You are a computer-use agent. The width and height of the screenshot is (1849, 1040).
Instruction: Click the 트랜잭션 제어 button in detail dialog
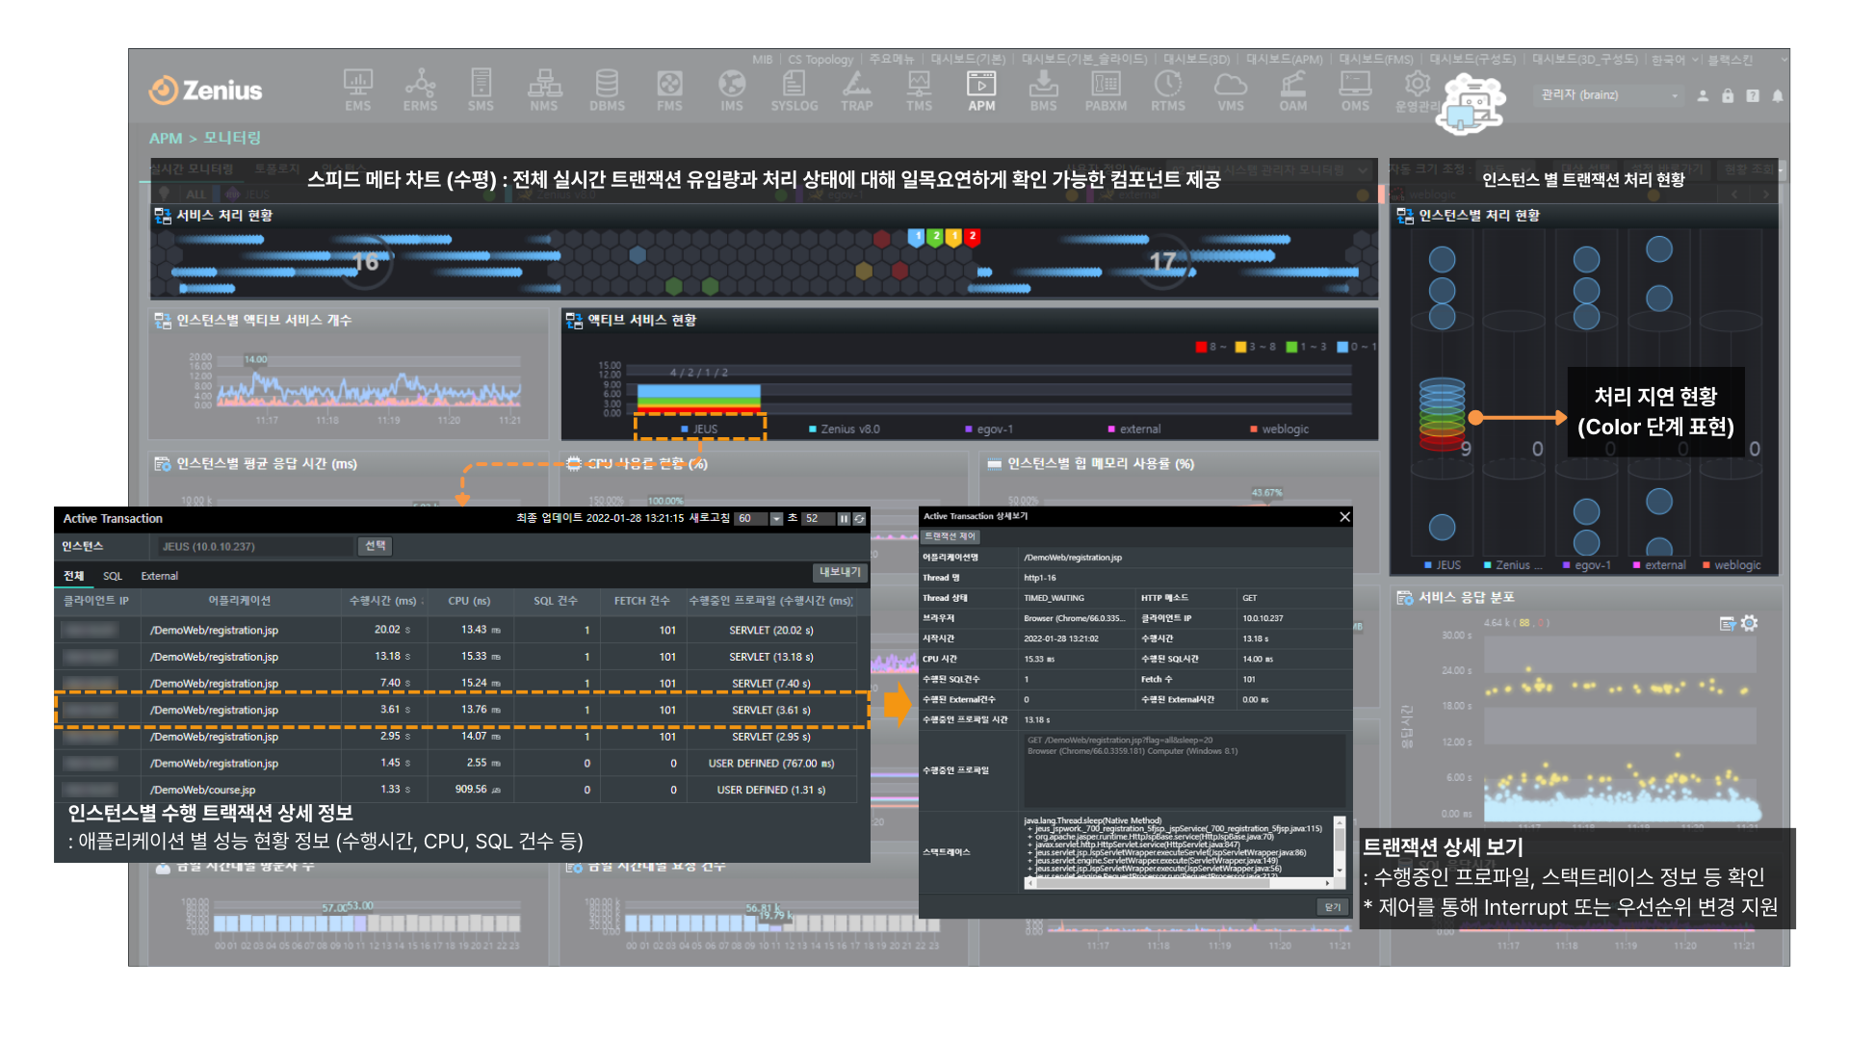click(951, 536)
